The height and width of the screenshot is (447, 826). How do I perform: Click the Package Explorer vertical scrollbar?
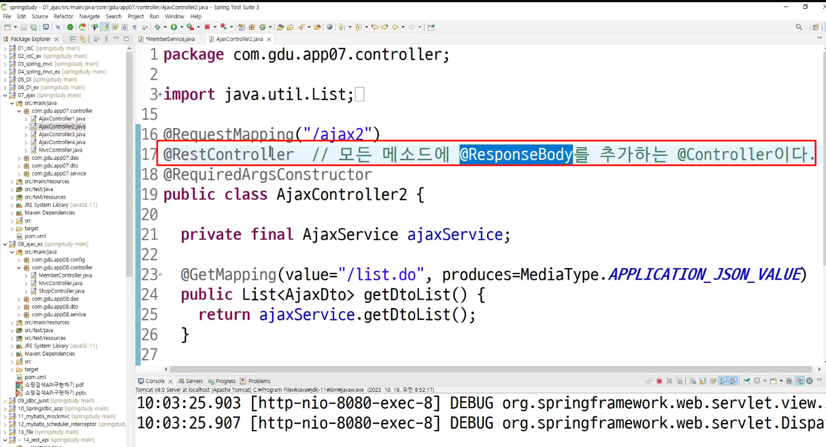pyautogui.click(x=129, y=164)
